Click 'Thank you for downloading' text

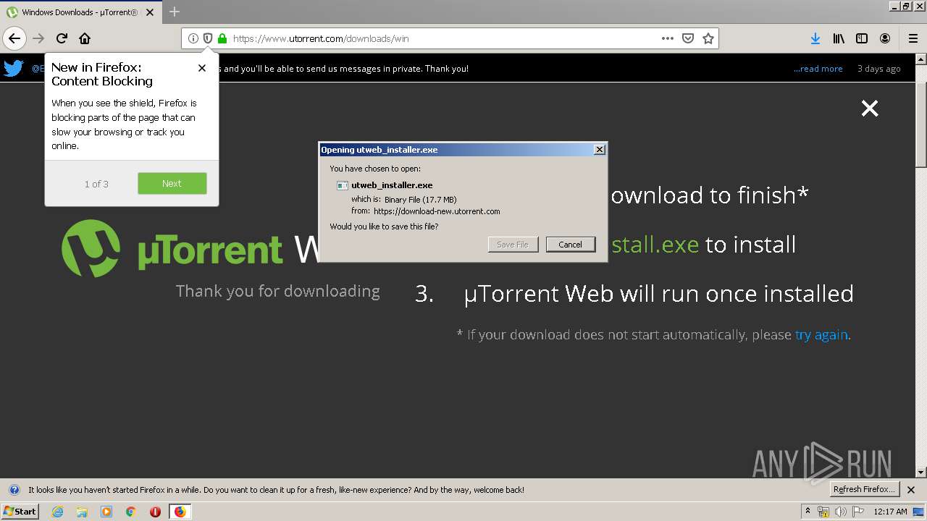pos(278,291)
